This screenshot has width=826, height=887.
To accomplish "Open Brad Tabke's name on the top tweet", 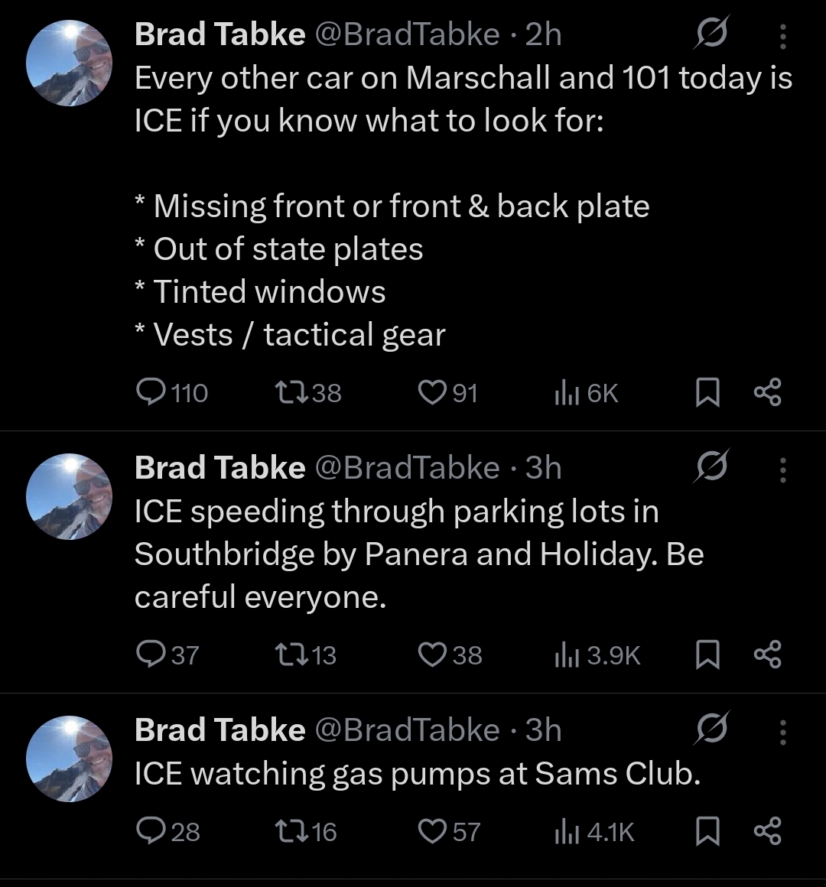I will click(x=220, y=34).
